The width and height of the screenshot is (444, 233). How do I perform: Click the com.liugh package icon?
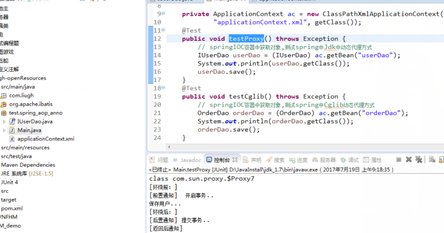click(x=3, y=96)
